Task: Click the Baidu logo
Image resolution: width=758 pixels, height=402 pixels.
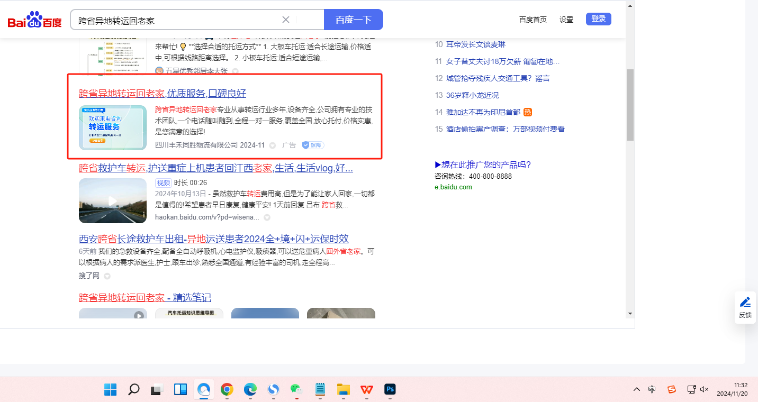Action: [34, 20]
